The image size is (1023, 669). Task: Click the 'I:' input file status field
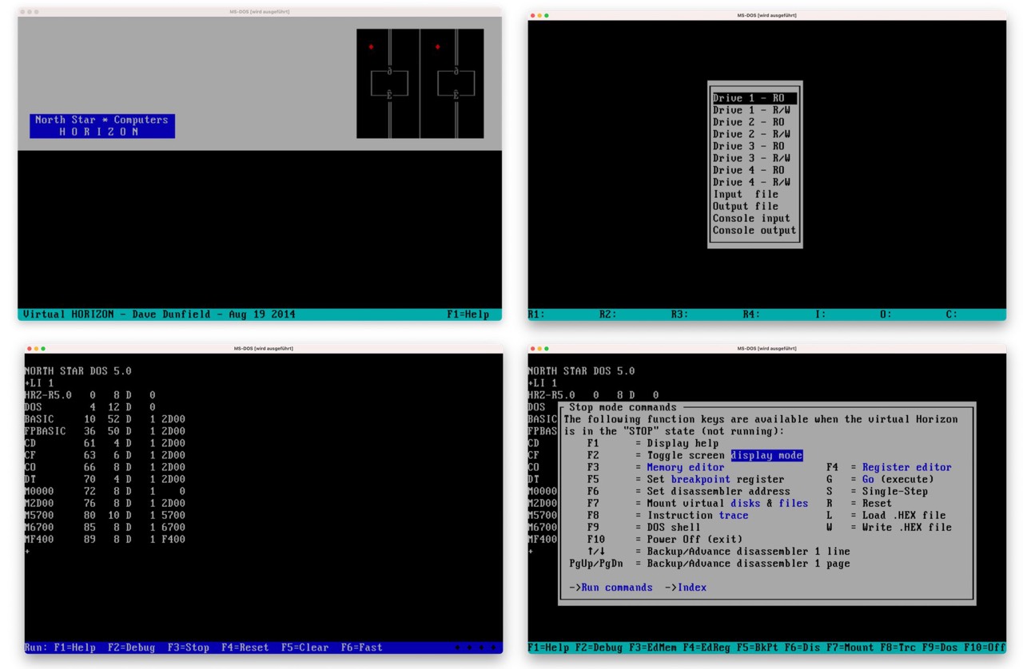821,315
